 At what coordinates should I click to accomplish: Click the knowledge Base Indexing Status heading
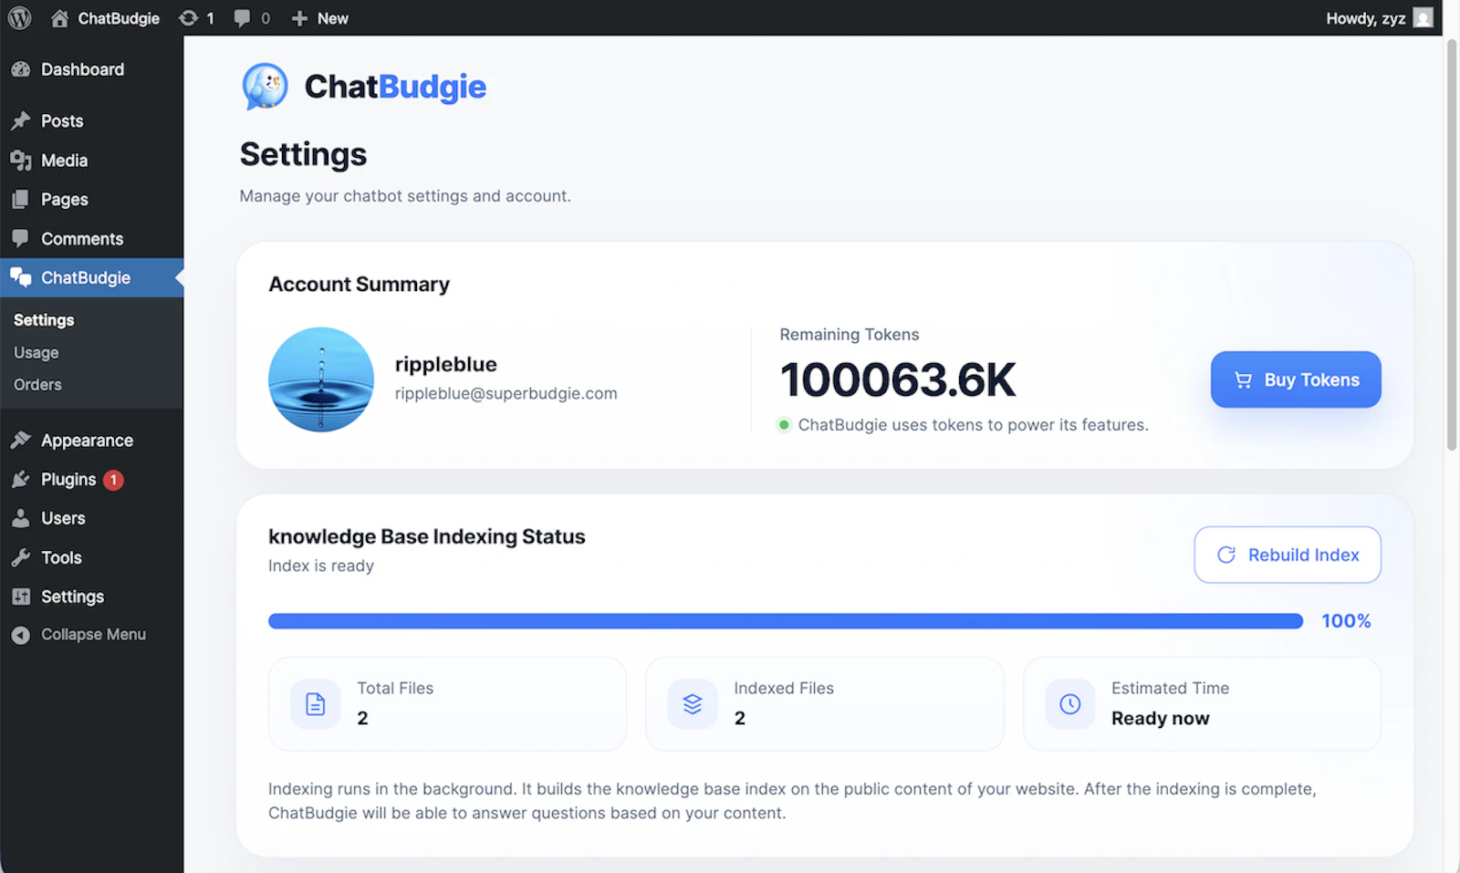[x=427, y=536]
